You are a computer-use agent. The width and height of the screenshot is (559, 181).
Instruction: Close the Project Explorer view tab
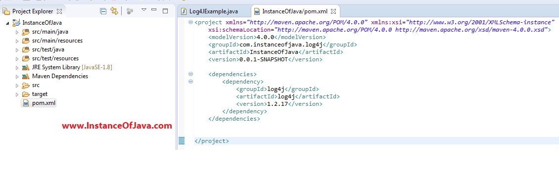[59, 11]
